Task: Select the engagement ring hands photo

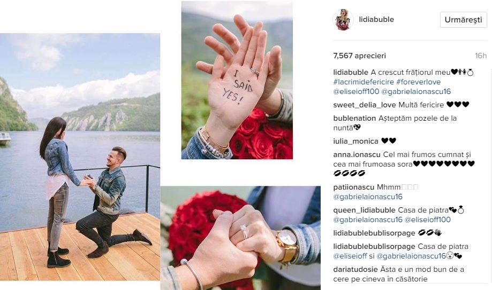Action: click(241, 238)
